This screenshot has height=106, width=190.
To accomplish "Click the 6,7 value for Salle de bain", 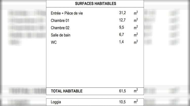I will (x=121, y=35).
